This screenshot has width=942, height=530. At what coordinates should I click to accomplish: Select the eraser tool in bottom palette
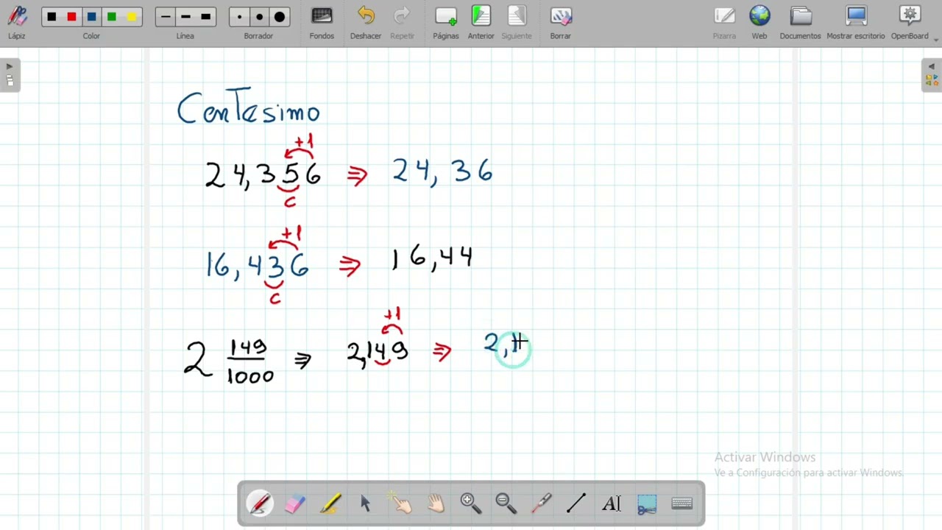(294, 504)
